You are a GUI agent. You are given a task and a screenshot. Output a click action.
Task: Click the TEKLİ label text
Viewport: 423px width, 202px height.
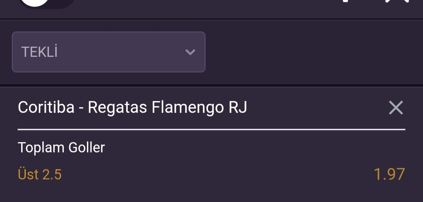40,52
